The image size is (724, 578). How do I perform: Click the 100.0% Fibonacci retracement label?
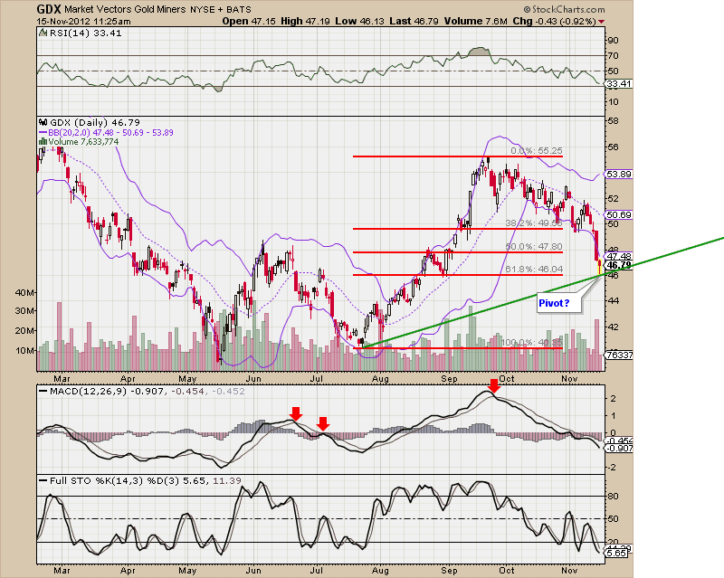[x=531, y=343]
